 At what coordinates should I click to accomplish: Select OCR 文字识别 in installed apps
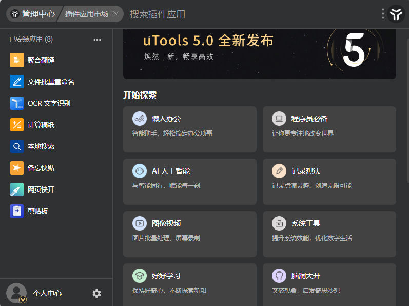point(56,103)
